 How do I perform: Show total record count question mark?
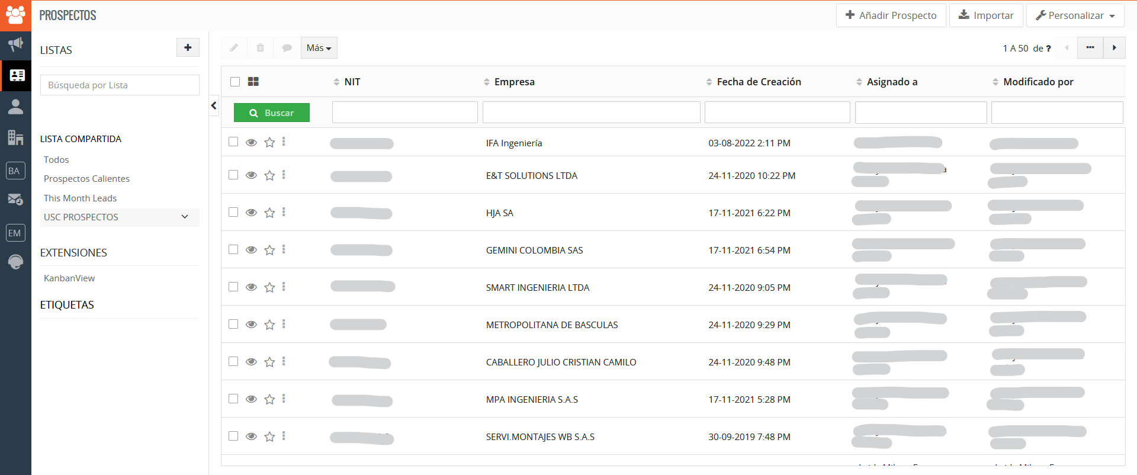pos(1049,49)
